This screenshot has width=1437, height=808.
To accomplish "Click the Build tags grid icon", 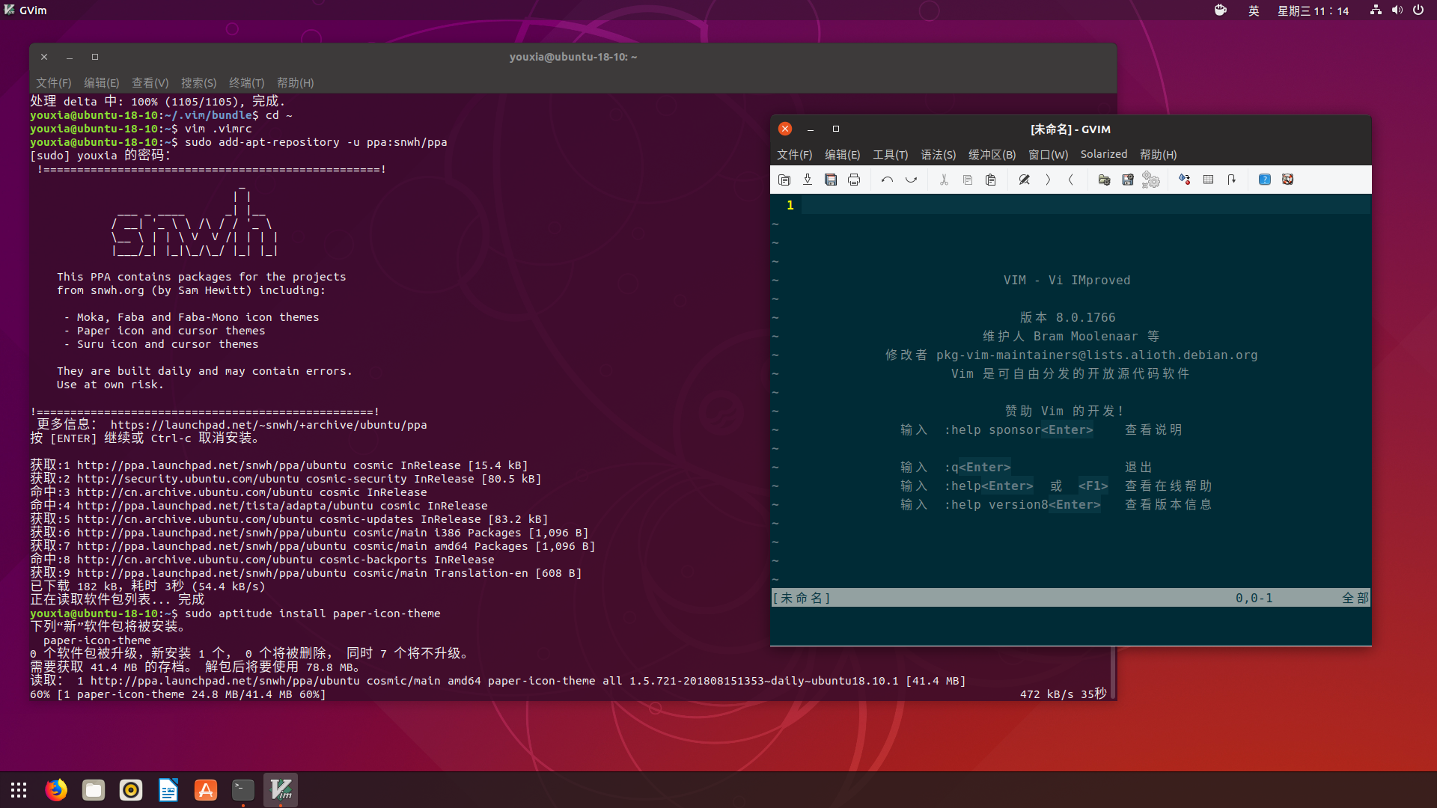I will click(x=1208, y=180).
